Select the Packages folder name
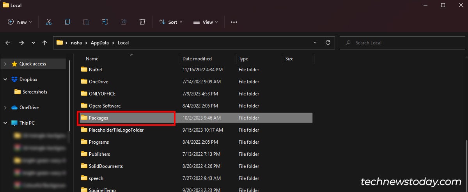 pos(98,118)
